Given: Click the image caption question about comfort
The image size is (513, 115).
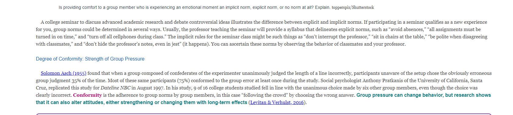Looking at the screenshot, I should click(194, 8).
